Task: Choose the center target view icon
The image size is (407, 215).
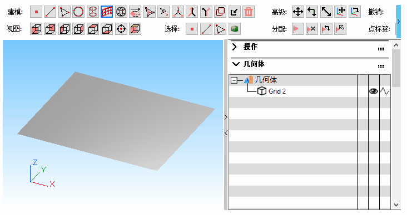Action: (121, 29)
